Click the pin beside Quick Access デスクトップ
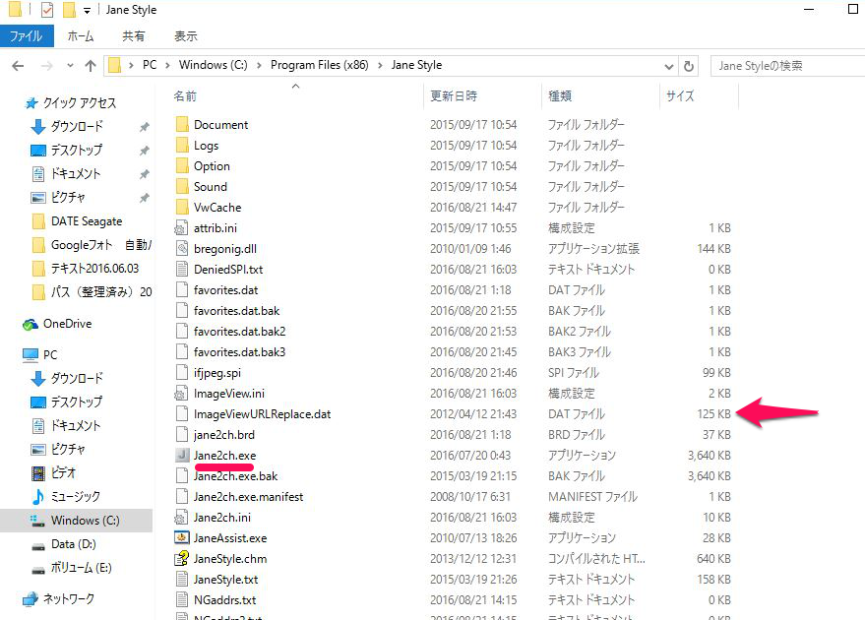This screenshot has width=865, height=620. point(144,151)
